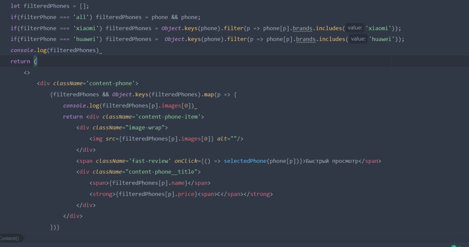This screenshot has width=469, height=247.
Task: Click 'includes' on the huawei line
Action: [x=332, y=39]
